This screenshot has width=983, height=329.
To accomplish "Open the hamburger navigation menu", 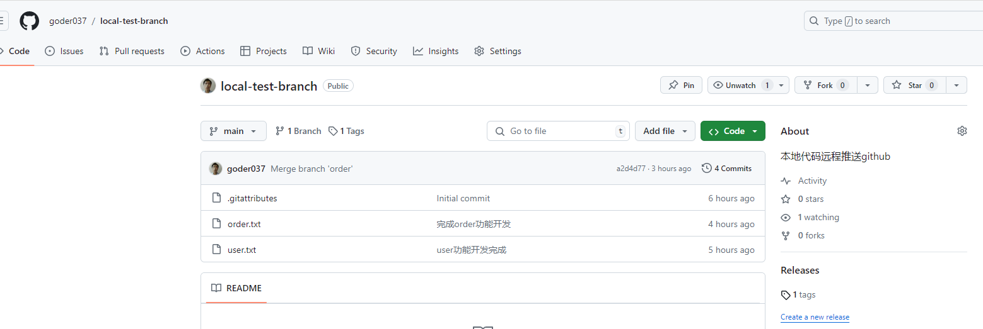I will click(x=3, y=21).
